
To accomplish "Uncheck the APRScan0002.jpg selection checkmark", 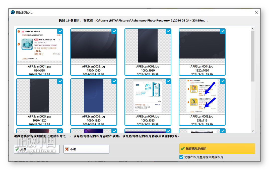I will (x=114, y=31).
